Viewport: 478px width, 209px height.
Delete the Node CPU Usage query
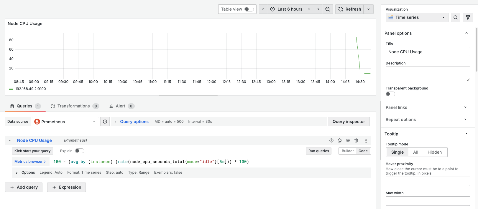356,140
